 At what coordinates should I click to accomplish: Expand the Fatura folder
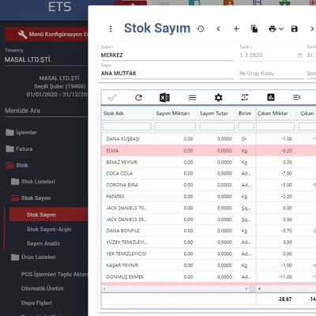point(19,149)
